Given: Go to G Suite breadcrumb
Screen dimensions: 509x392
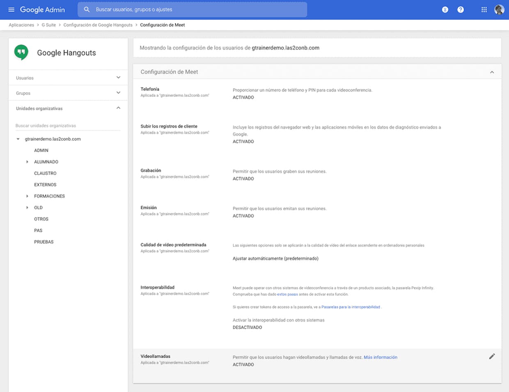Looking at the screenshot, I should click(x=49, y=25).
